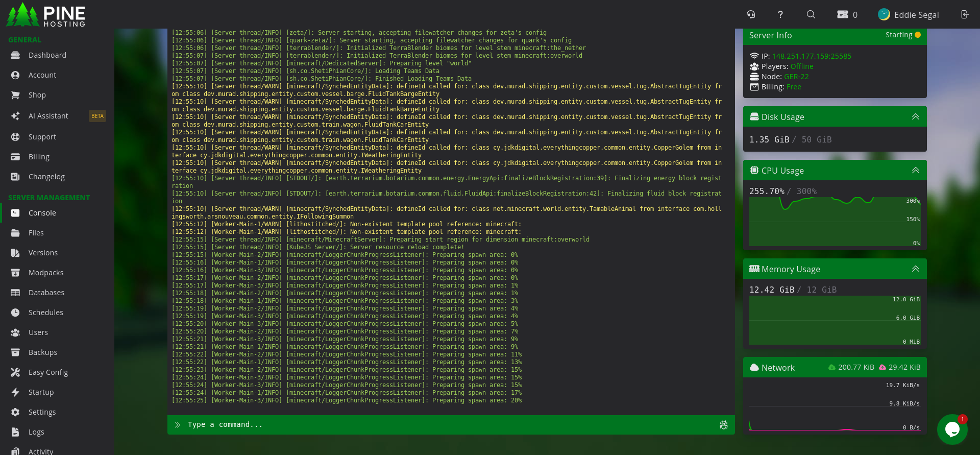Viewport: 980px width, 455px height.
Task: Click the server IP address link
Action: (812, 56)
